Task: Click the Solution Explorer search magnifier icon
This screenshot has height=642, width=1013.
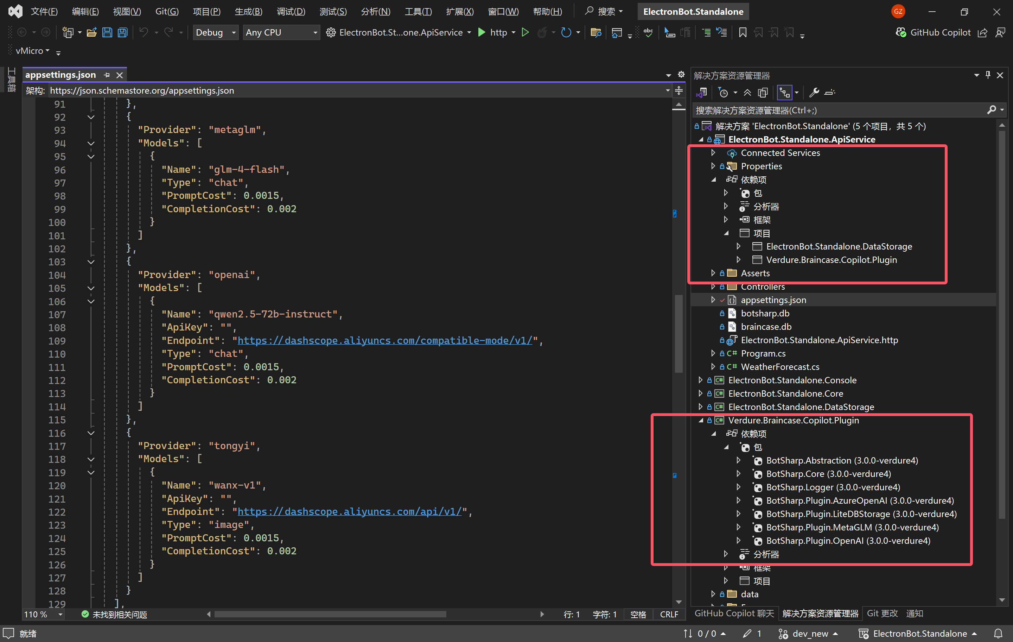Action: coord(992,110)
